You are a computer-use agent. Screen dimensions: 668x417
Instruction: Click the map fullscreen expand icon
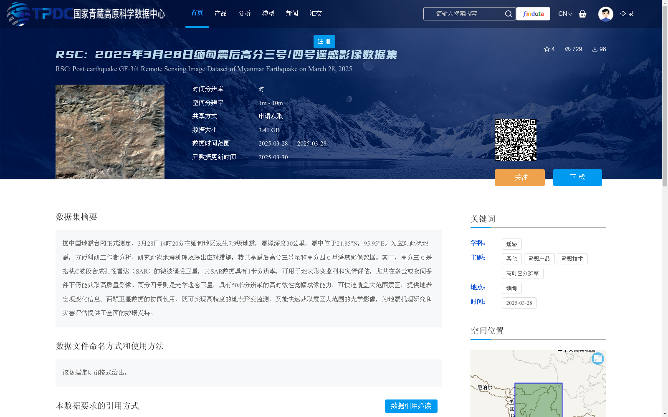(x=598, y=358)
